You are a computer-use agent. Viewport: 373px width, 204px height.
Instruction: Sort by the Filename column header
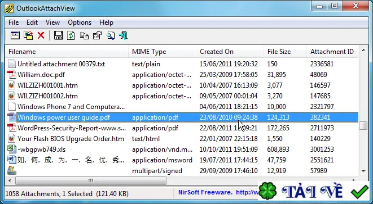(67, 52)
